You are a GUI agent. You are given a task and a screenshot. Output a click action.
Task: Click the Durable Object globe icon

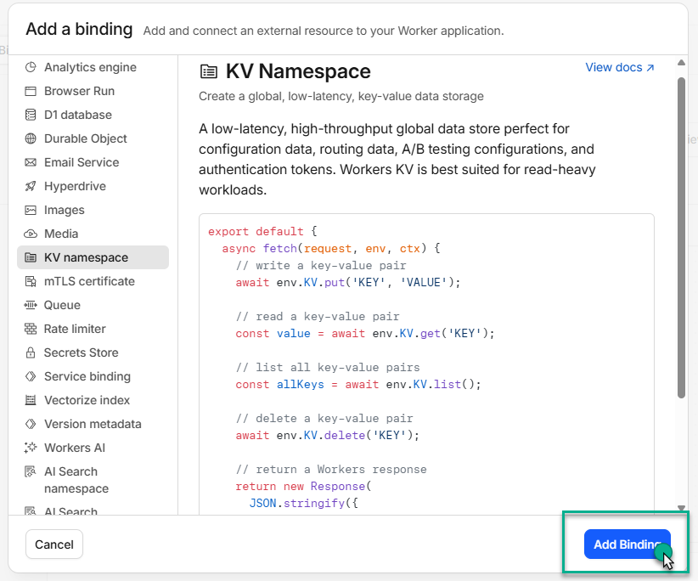(x=31, y=138)
